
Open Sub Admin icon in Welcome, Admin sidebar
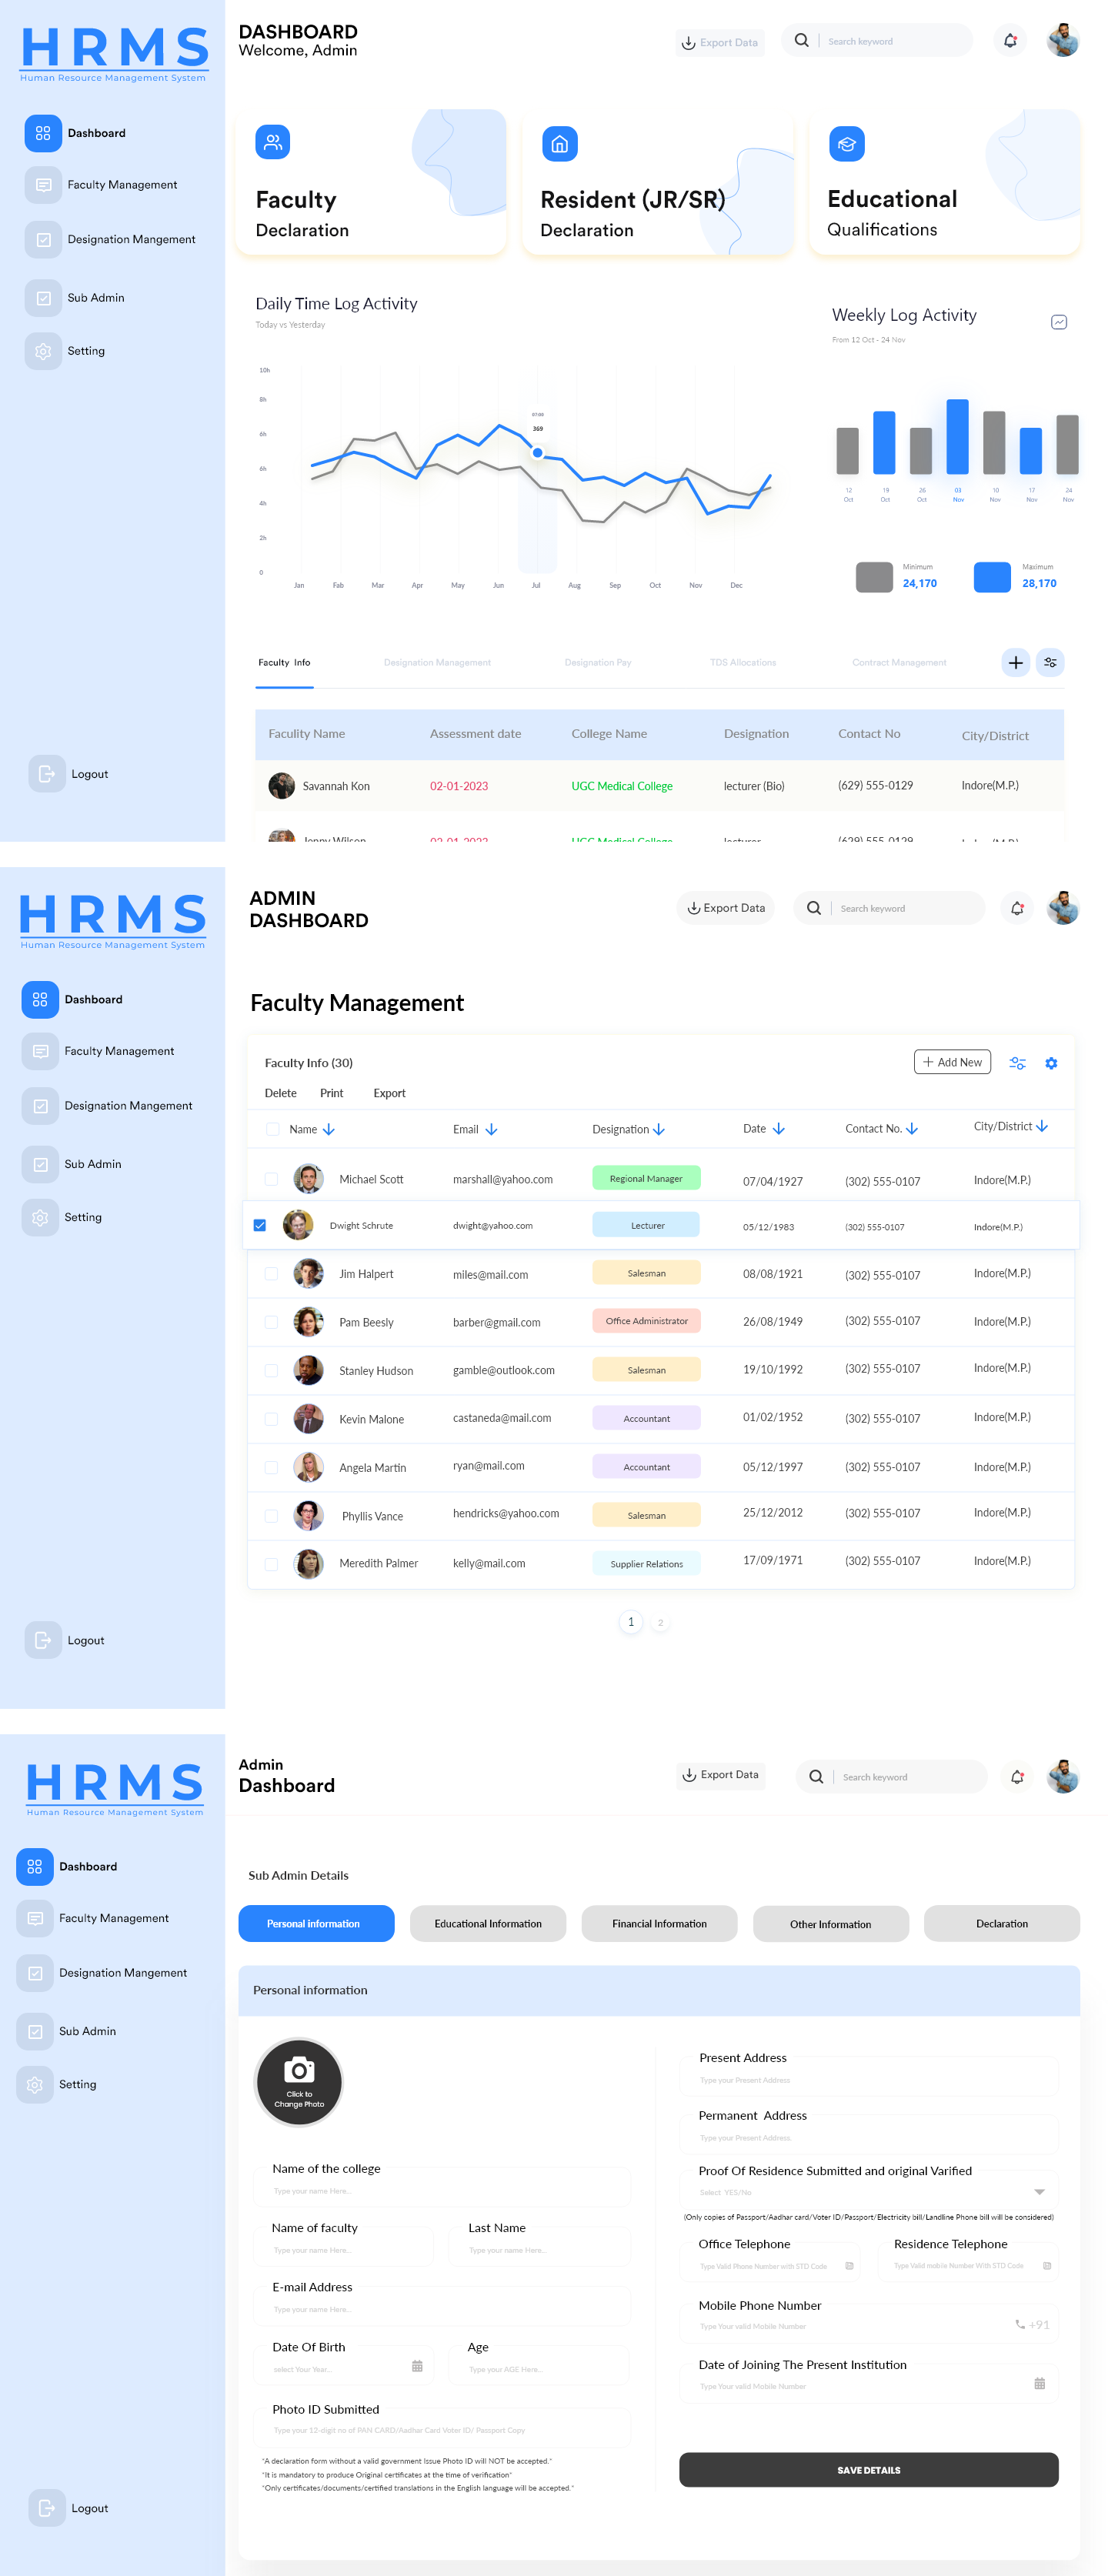click(43, 298)
